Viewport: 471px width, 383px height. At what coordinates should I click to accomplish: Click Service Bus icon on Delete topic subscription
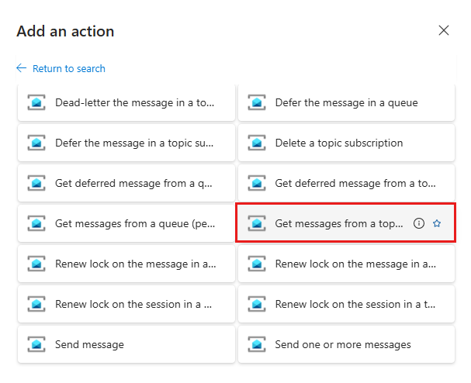257,143
